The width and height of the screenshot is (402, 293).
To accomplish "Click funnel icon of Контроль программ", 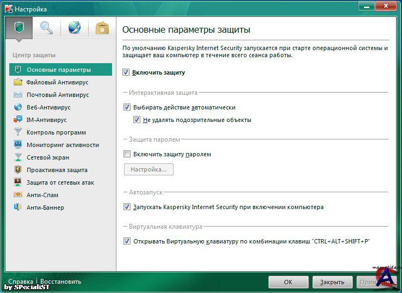I will click(18, 132).
